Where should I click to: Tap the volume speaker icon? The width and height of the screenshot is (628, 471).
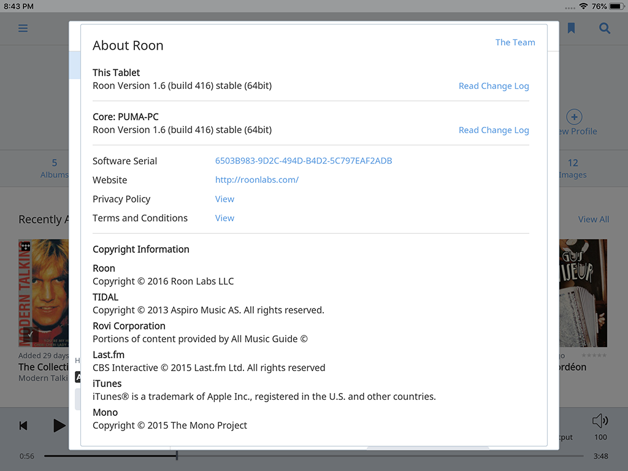[x=600, y=421]
